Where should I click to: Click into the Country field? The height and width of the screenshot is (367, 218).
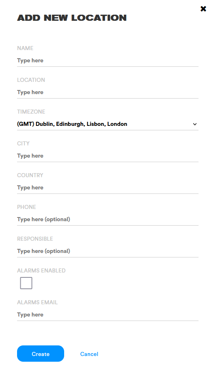[x=108, y=188]
